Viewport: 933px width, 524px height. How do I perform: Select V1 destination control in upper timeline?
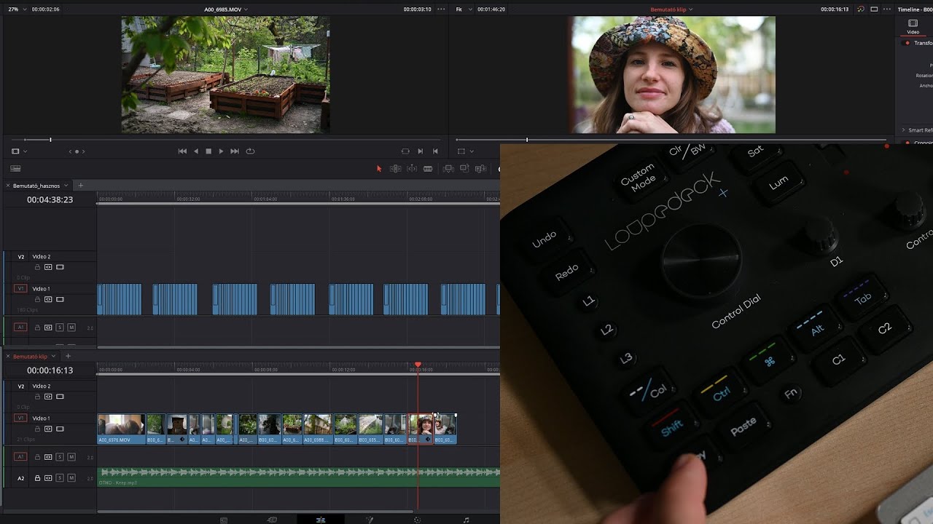click(21, 289)
